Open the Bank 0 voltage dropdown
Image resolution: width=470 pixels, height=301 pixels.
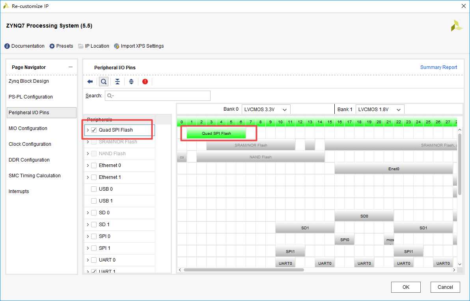[266, 109]
